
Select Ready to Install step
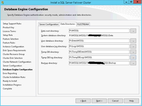click(10, 81)
